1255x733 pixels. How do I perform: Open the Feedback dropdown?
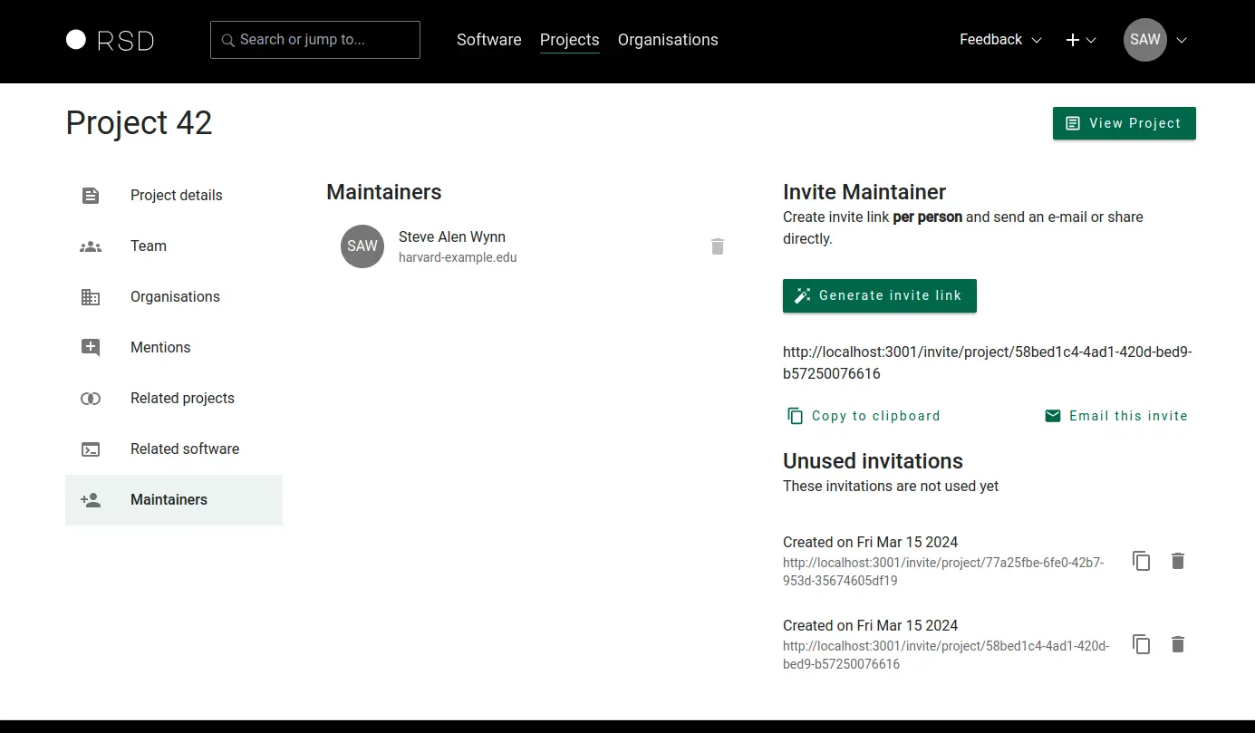(x=1000, y=40)
